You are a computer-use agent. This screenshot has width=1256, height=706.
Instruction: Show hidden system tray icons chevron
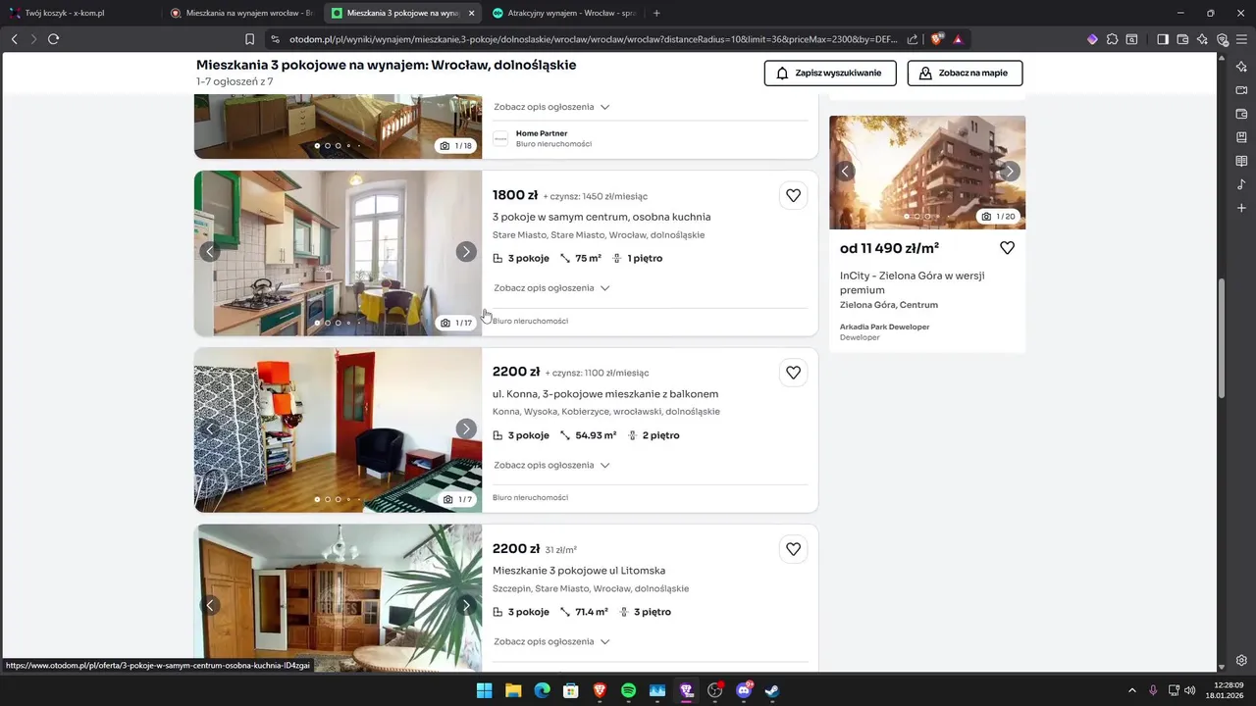click(x=1131, y=690)
